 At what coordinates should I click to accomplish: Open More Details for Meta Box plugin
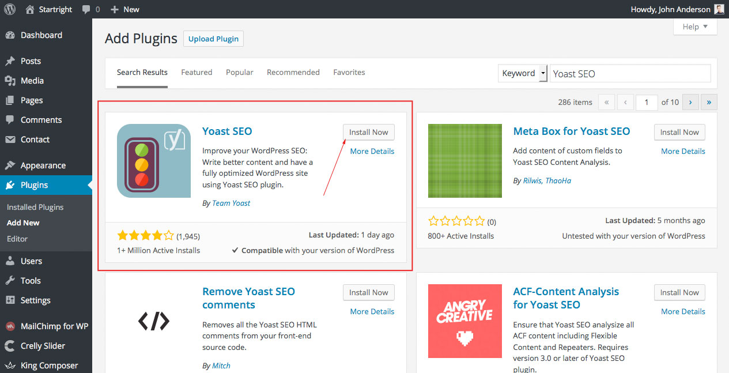pyautogui.click(x=683, y=151)
